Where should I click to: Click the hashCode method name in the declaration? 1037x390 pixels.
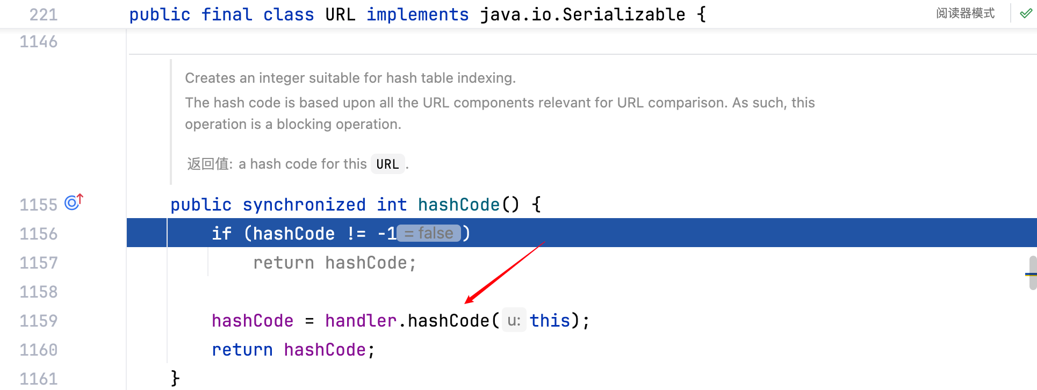(458, 205)
